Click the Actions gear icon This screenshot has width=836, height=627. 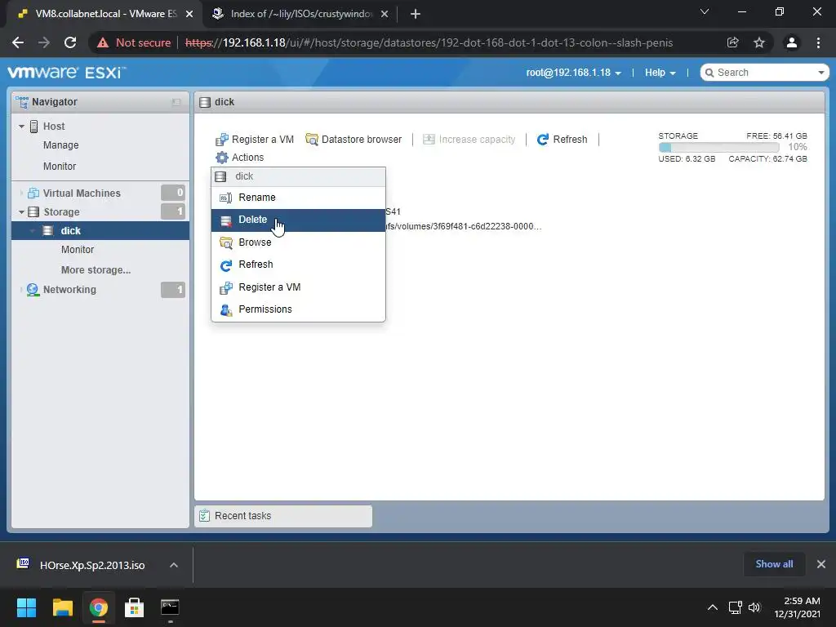click(222, 158)
